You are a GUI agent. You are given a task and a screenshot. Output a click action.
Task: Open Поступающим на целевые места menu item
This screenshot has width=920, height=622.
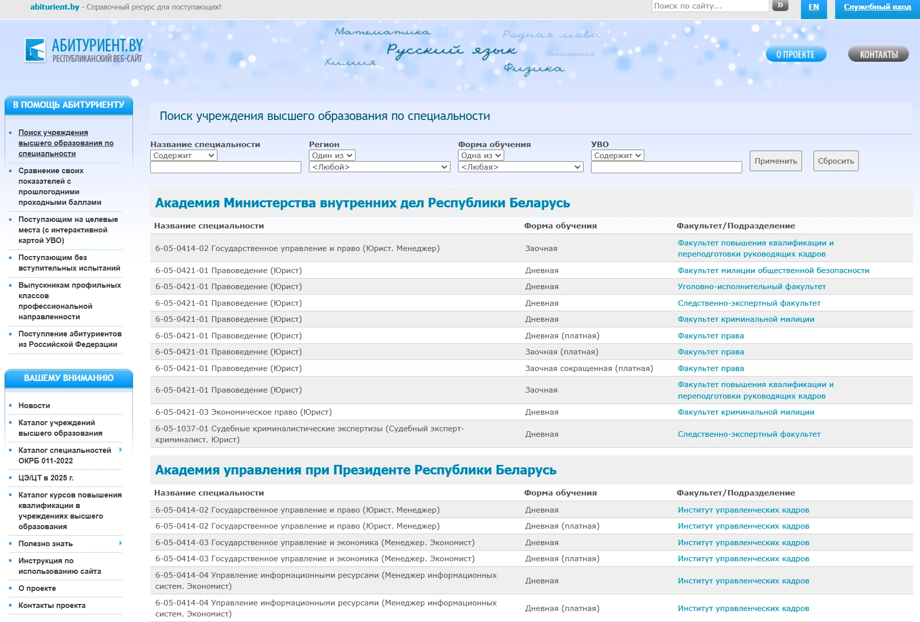(x=68, y=230)
